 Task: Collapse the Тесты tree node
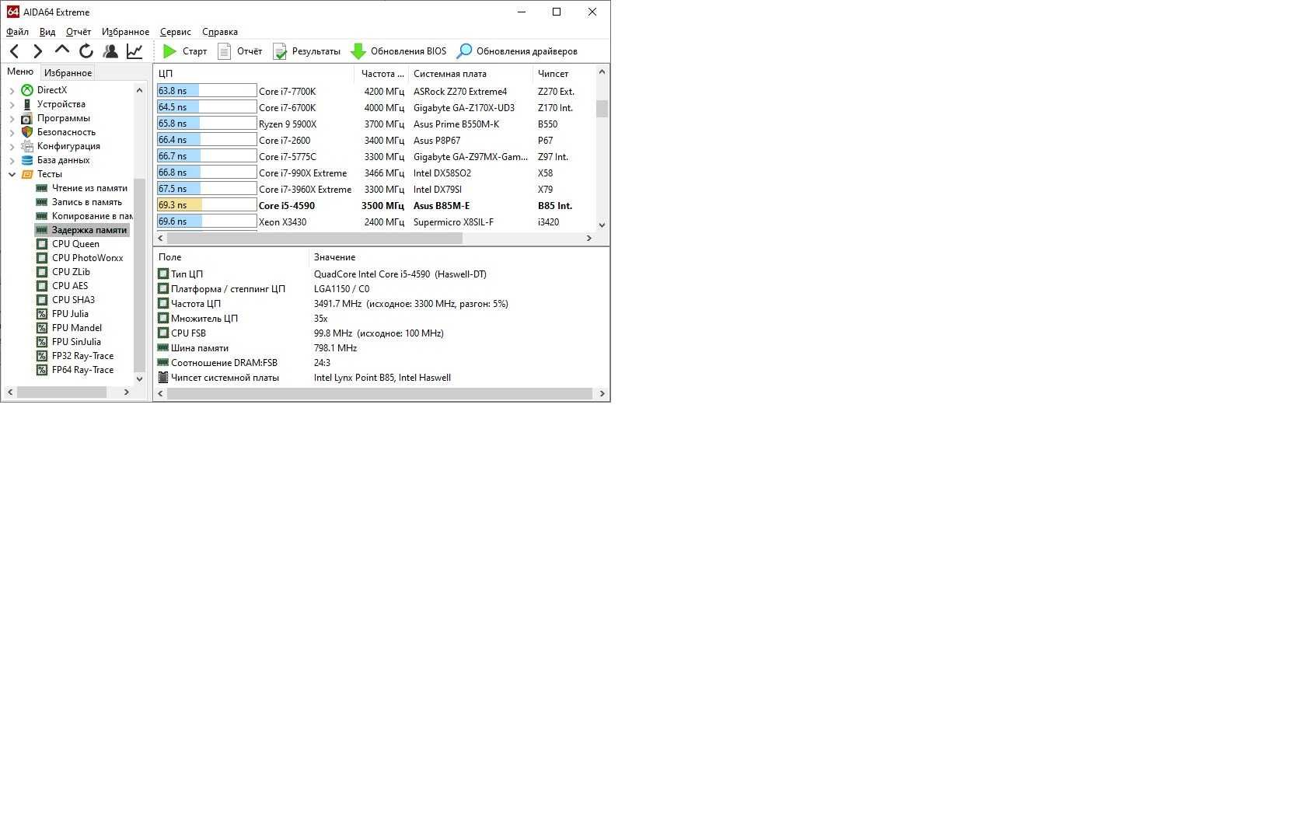tap(12, 175)
